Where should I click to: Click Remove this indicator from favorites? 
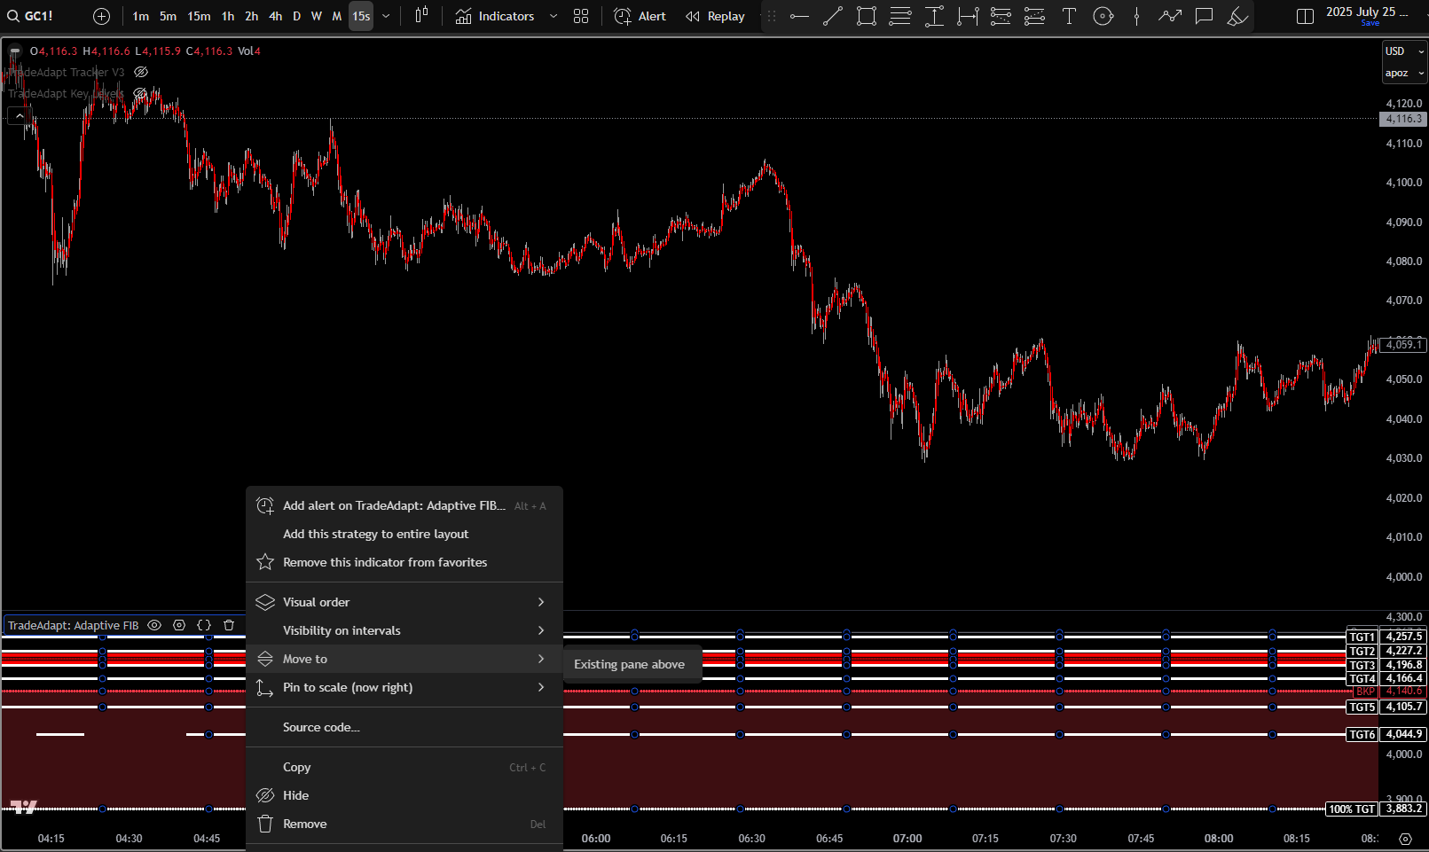[384, 562]
